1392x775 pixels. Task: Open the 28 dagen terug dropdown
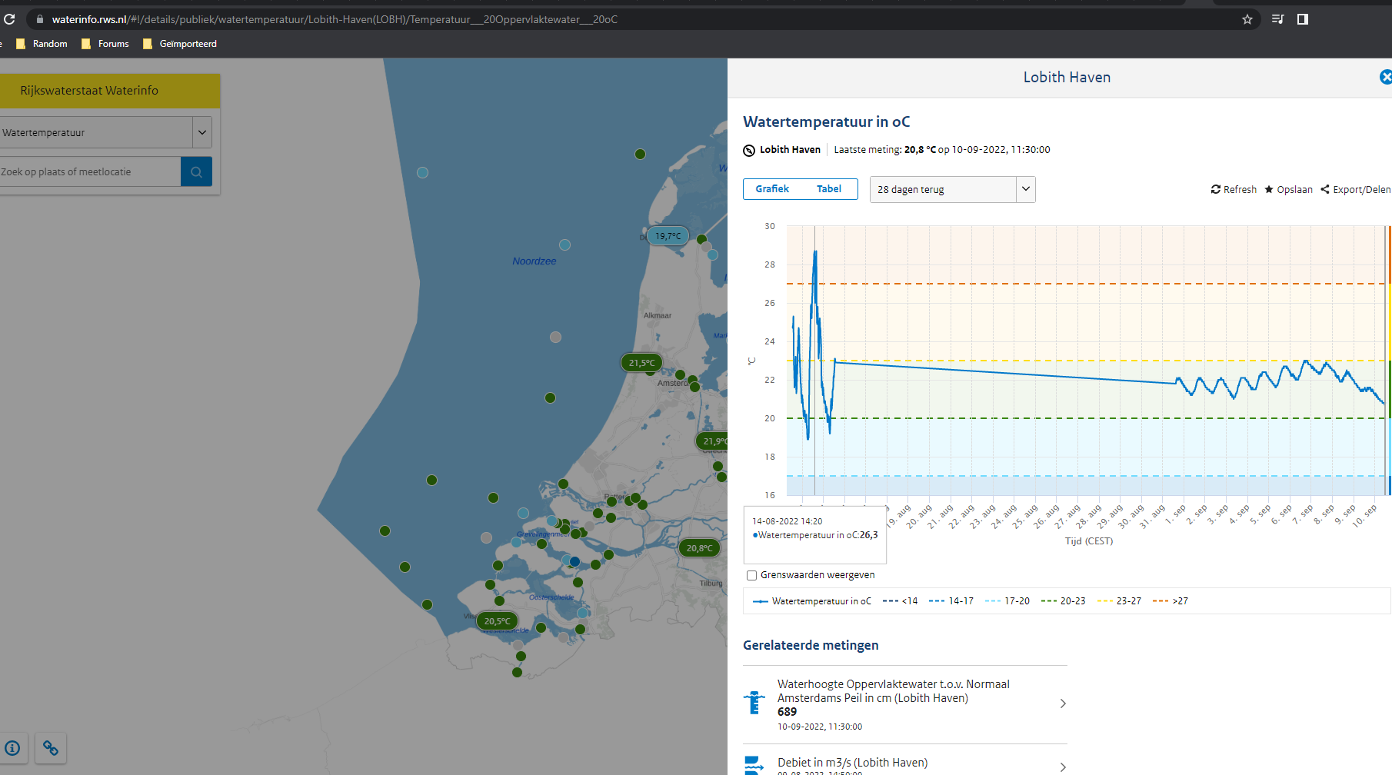952,189
